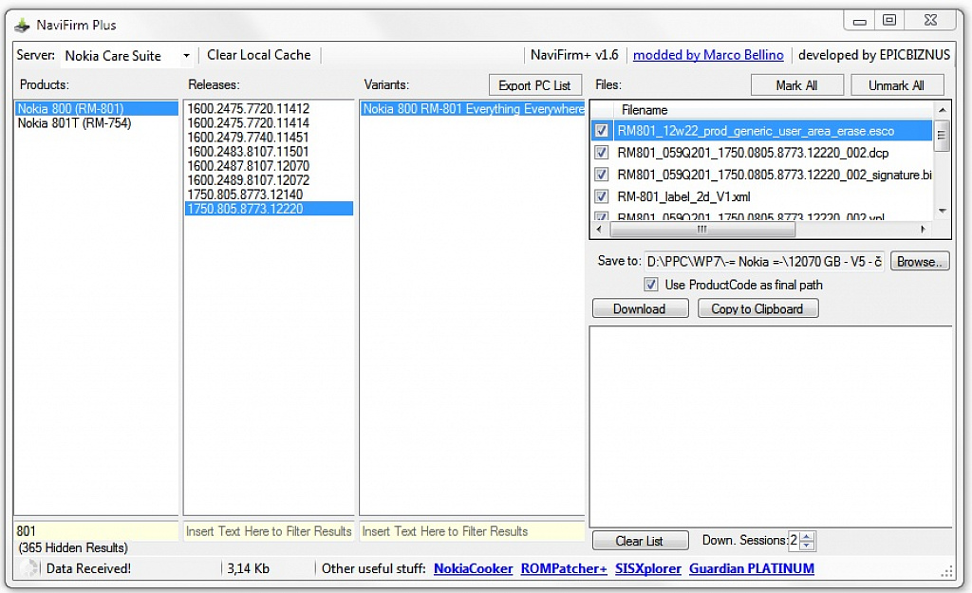Click the products filter field containing 801
Viewport: 972px width, 593px height.
coord(96,531)
